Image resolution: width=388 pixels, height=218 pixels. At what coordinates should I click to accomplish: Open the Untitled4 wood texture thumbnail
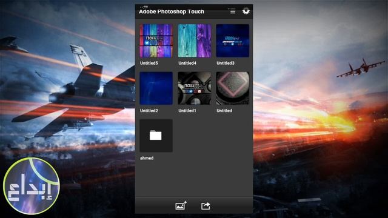coord(195,41)
